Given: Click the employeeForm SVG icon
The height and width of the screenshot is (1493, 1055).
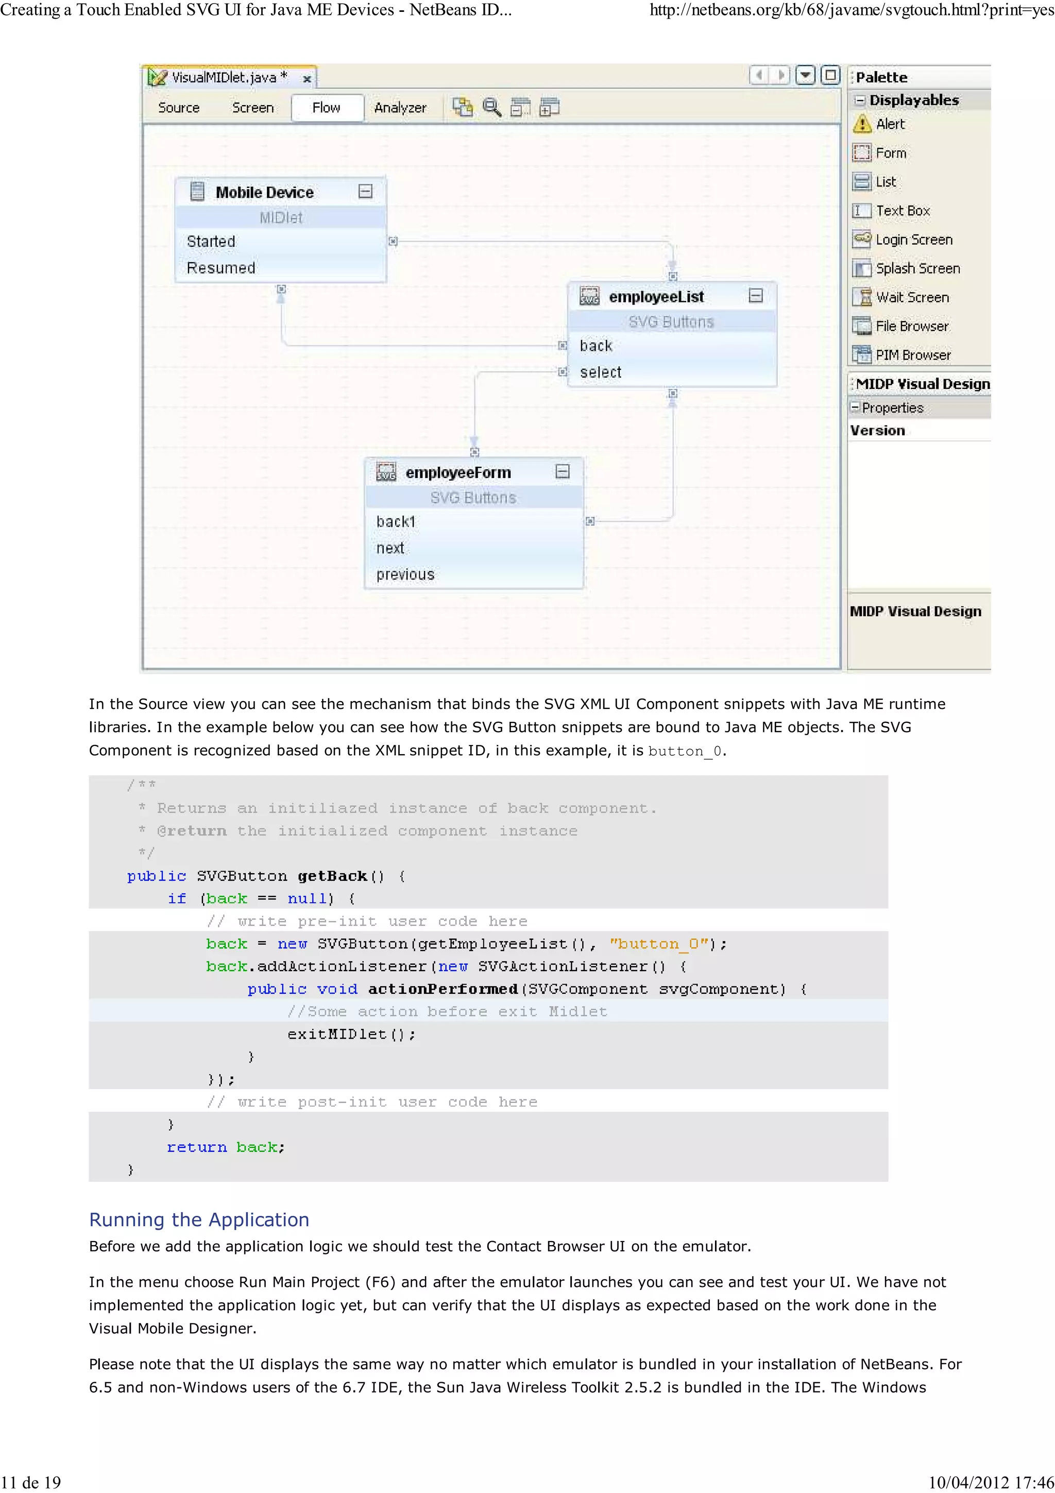Looking at the screenshot, I should point(386,472).
